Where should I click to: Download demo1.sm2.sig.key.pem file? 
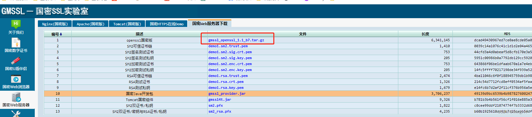click(x=230, y=58)
